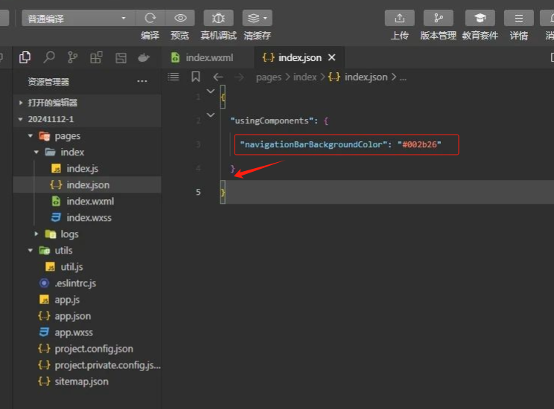
Task: Click index folder in the breadcrumb
Action: (305, 77)
